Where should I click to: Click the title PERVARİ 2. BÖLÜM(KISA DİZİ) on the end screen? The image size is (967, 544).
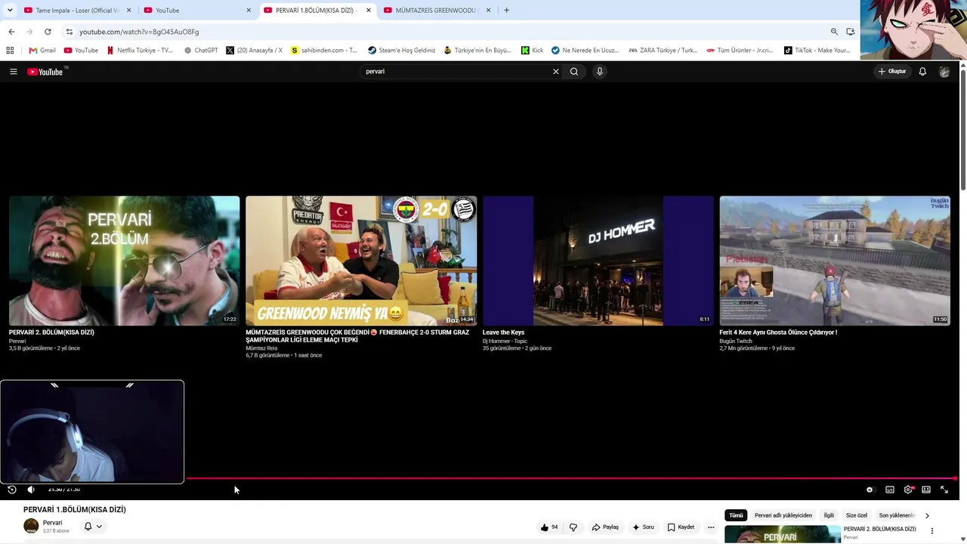click(51, 332)
